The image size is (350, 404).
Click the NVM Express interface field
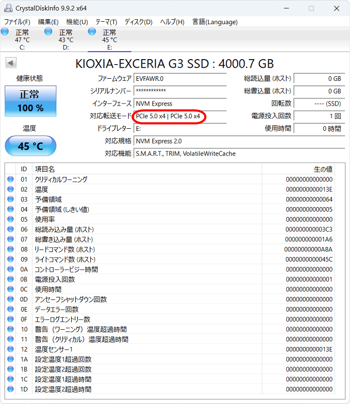[x=180, y=104]
